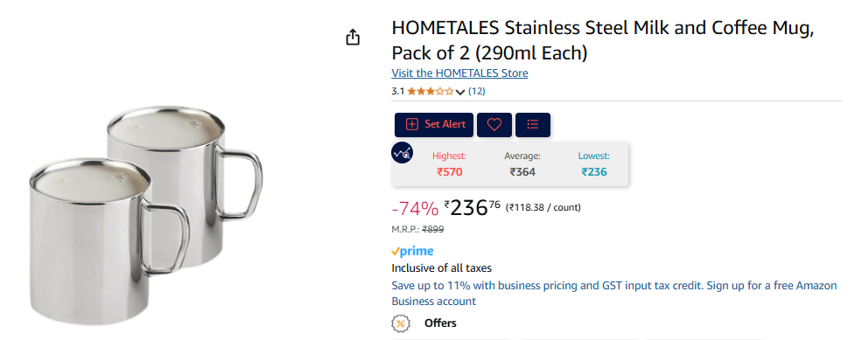Click the plus icon in Set Alert

click(412, 125)
